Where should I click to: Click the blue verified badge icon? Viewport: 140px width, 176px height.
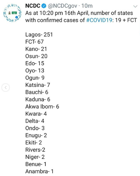coord(44,6)
